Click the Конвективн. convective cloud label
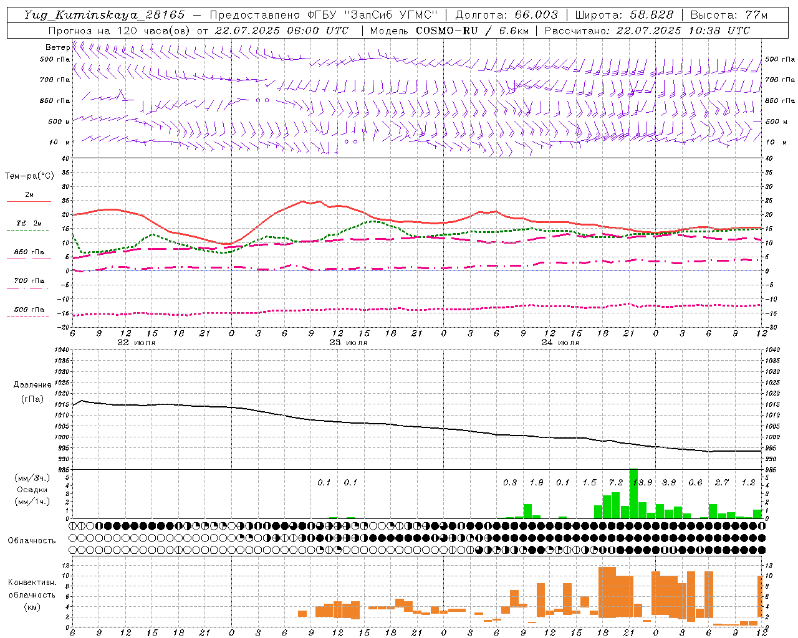Viewport: 798px width, 638px height. point(32,583)
